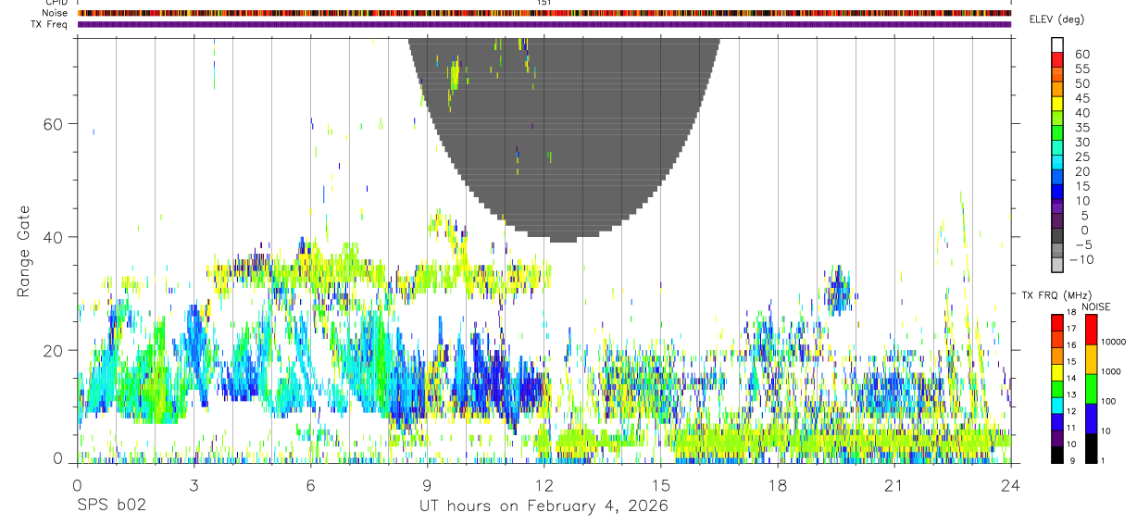The width and height of the screenshot is (1137, 525).
Task: Click the x-axis tick label "21"
Action: pyautogui.click(x=893, y=484)
